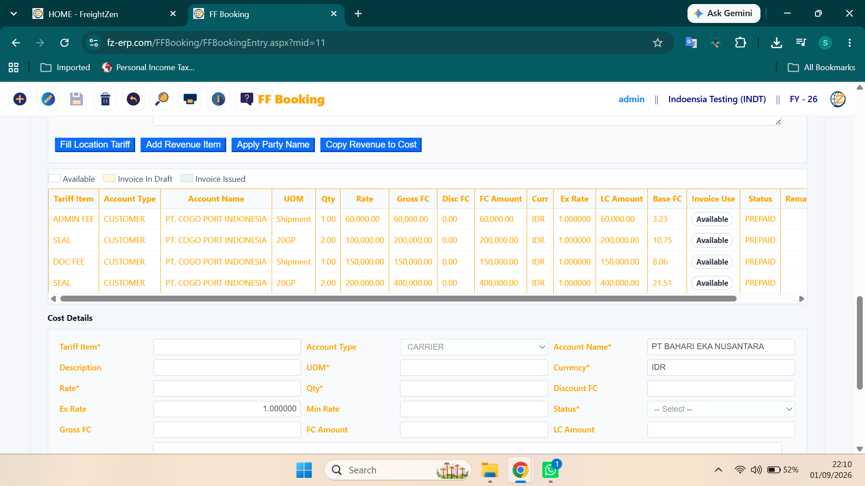Open WhatsApp from taskbar
Screen dimensions: 865x486
tap(551, 470)
